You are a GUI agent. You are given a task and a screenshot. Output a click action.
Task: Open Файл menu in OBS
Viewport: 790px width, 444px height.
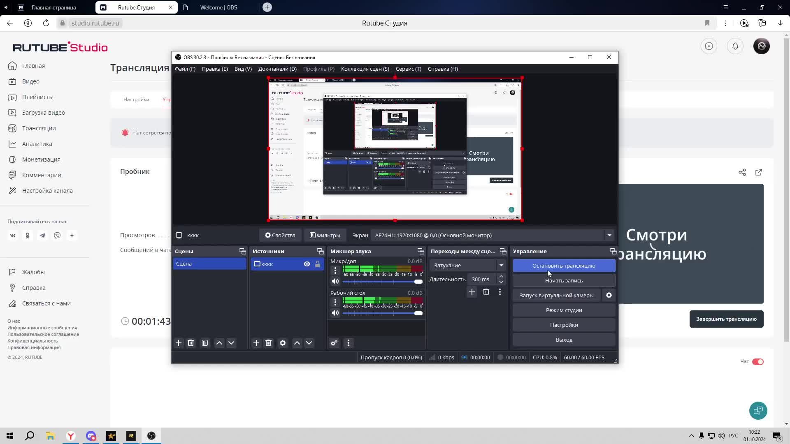185,69
